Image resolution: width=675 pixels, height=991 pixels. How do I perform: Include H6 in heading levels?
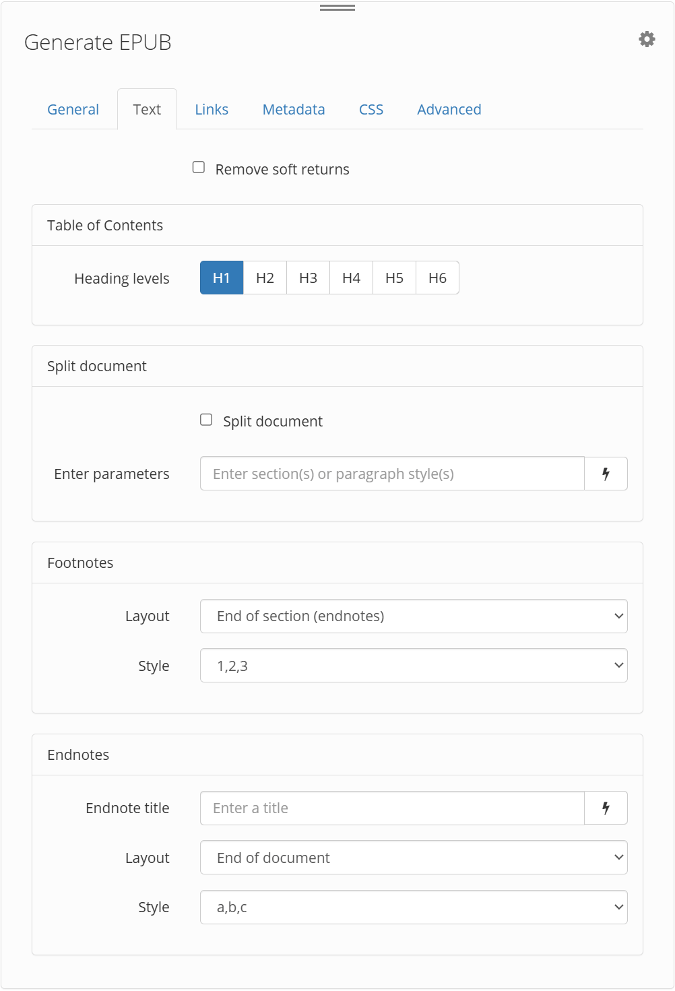pyautogui.click(x=437, y=278)
